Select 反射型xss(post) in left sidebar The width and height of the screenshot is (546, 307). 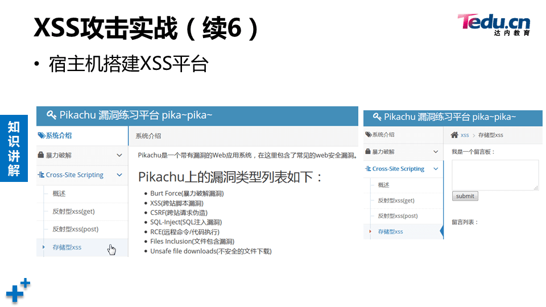(x=75, y=229)
